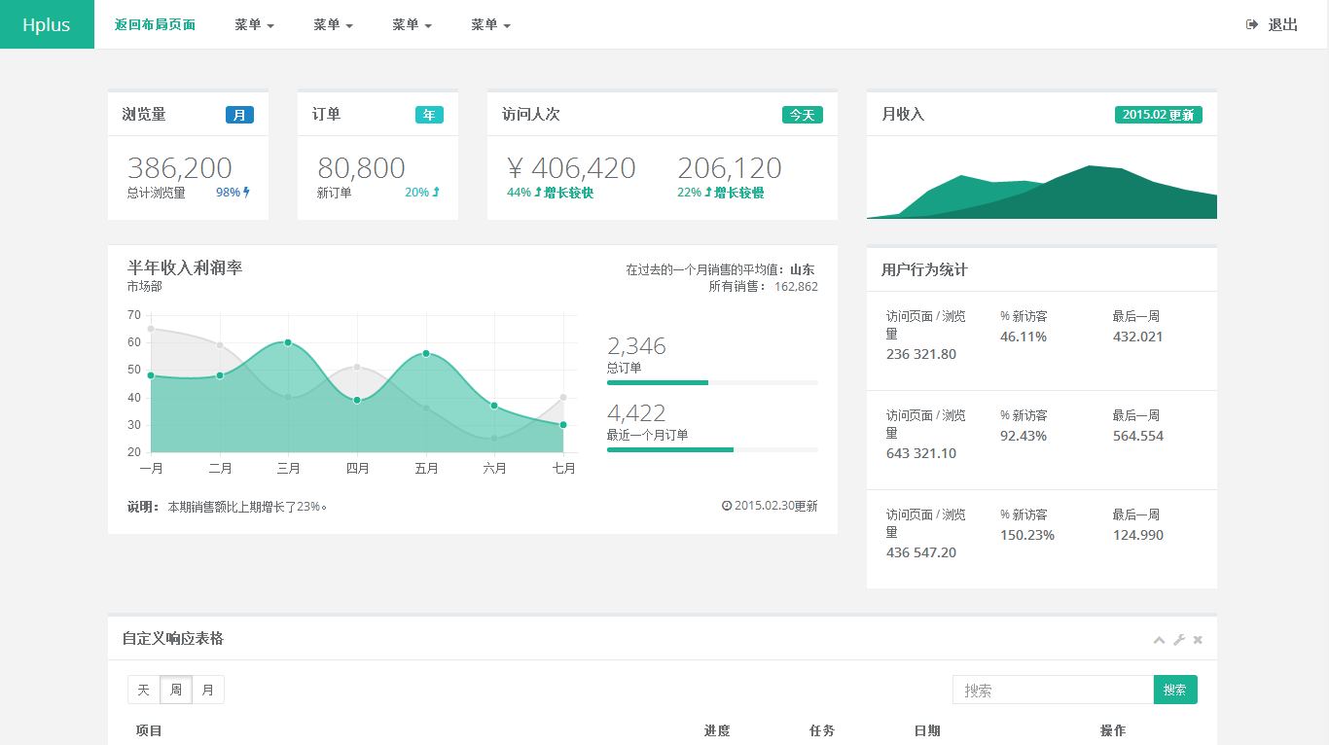
Task: Expand the first 菜单 dropdown in navbar
Action: [x=254, y=24]
